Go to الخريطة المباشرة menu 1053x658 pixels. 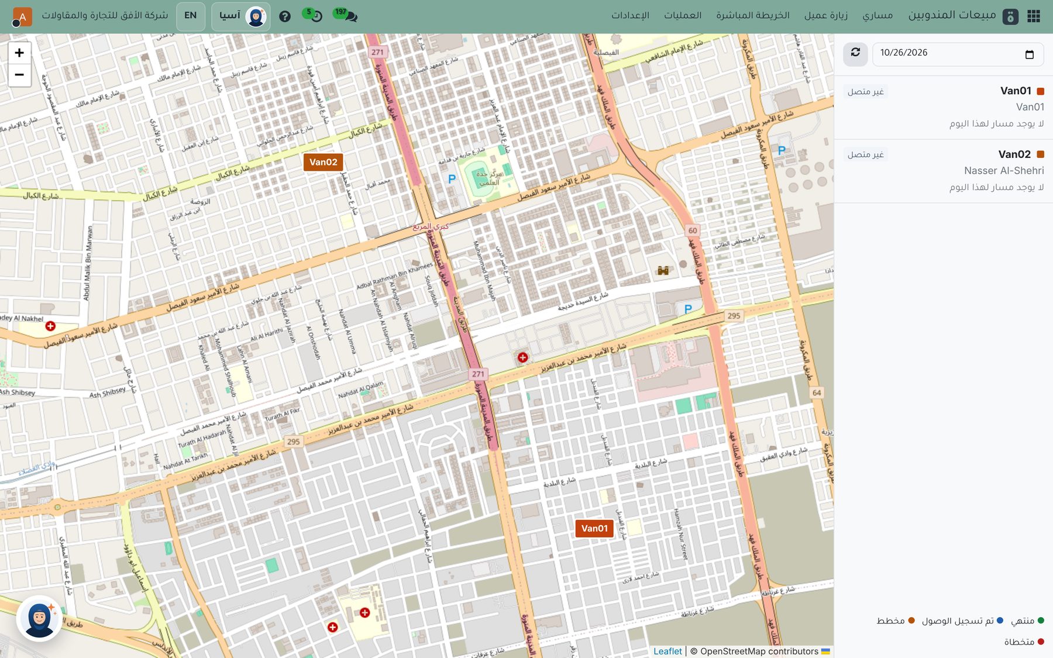pyautogui.click(x=753, y=15)
